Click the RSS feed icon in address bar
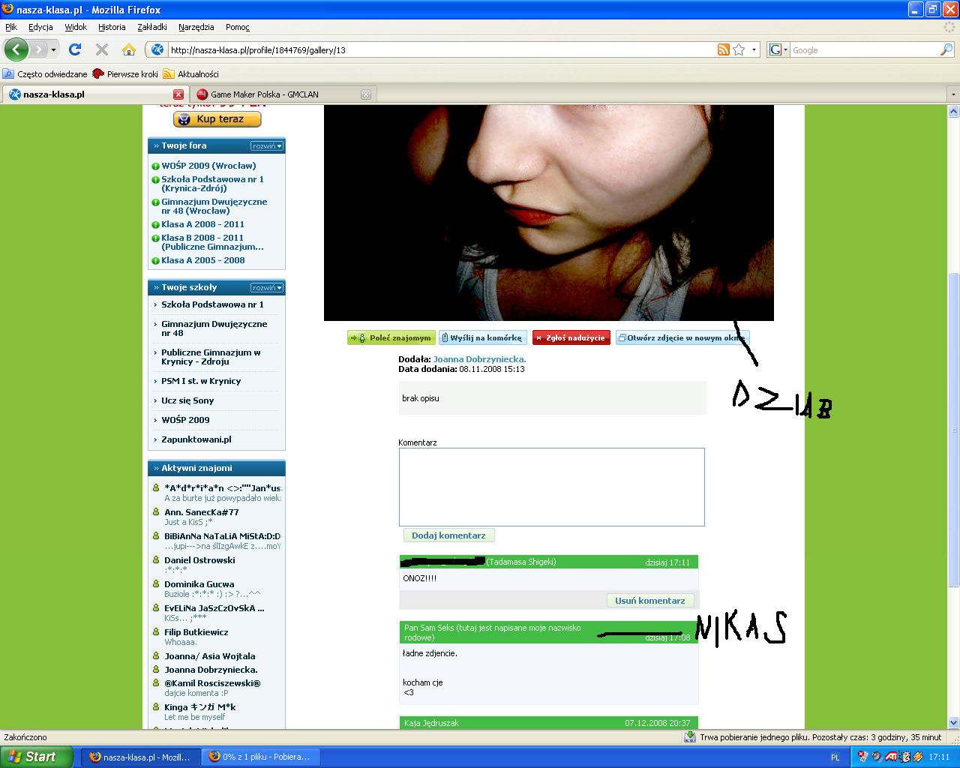The image size is (960, 768). [724, 49]
